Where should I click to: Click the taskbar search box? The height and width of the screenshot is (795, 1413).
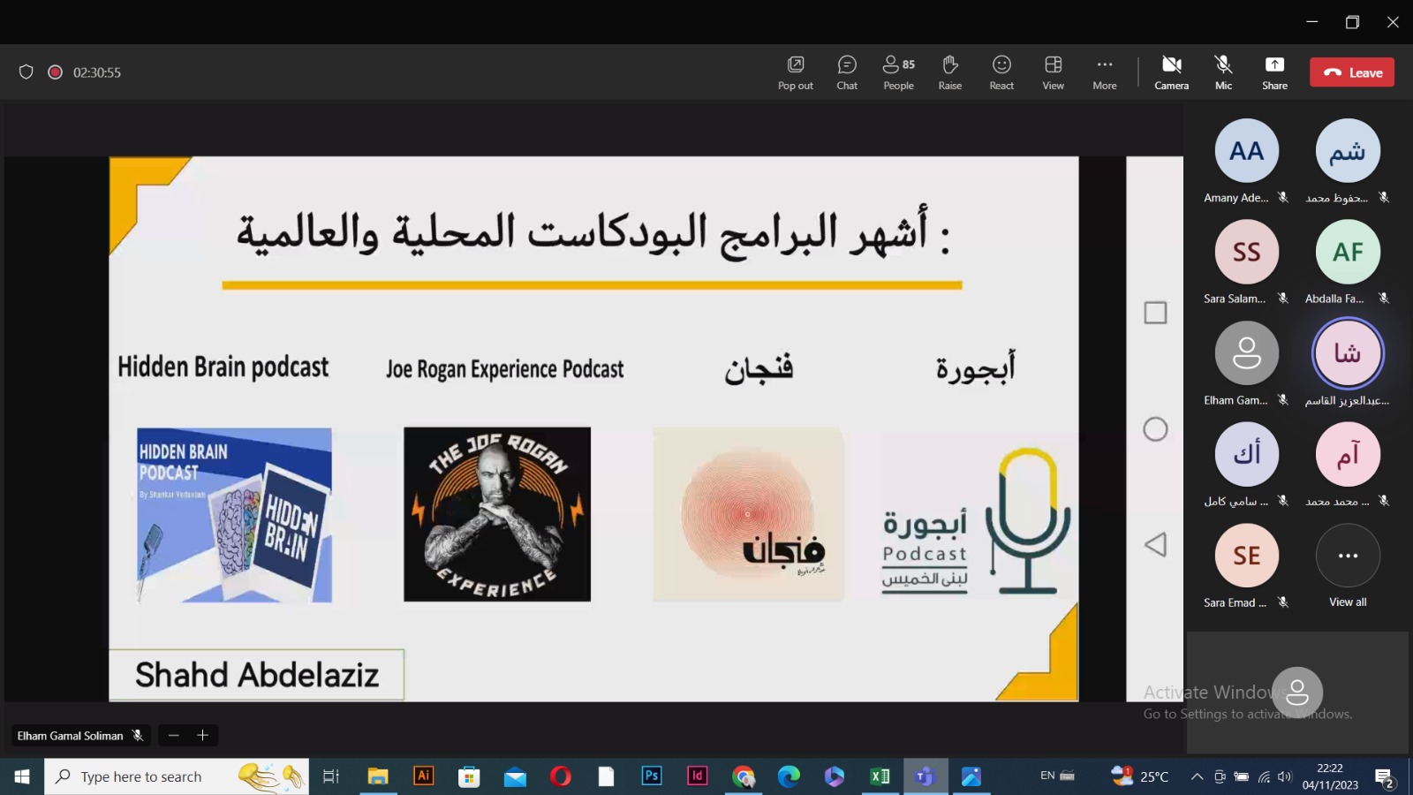[x=177, y=776]
